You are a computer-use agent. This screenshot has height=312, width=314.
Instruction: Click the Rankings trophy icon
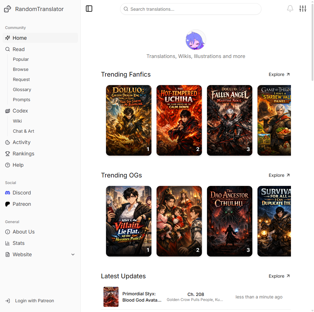[x=8, y=153]
